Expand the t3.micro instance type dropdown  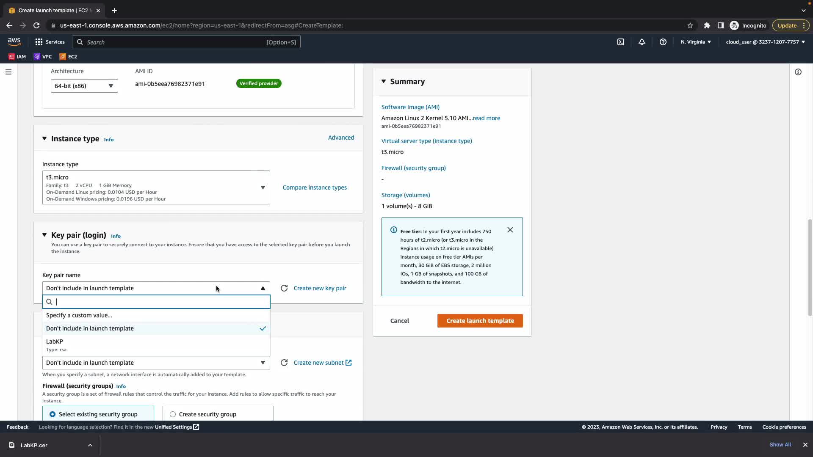[156, 187]
